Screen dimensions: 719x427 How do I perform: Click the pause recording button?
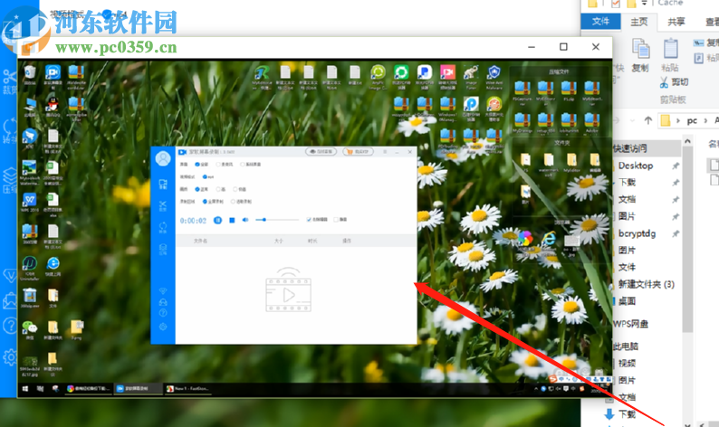218,220
